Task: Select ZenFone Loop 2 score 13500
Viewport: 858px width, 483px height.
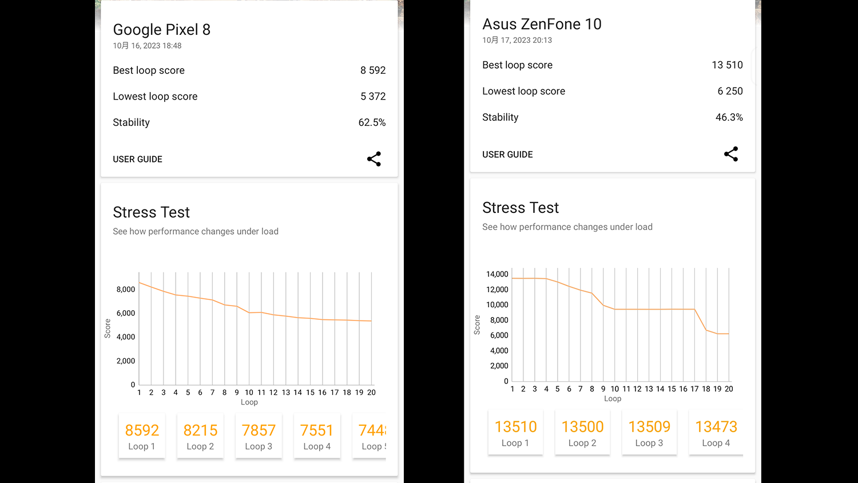Action: [582, 433]
